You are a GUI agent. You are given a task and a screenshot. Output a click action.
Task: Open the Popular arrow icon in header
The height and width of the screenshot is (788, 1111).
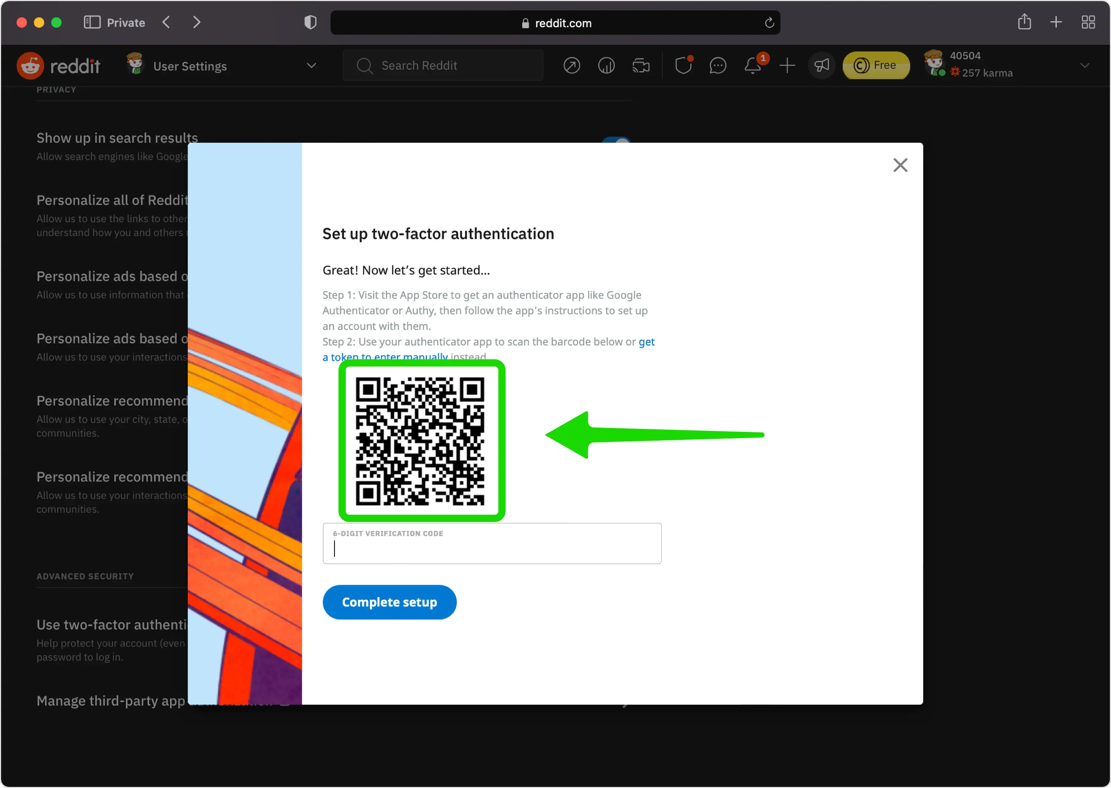click(x=572, y=65)
